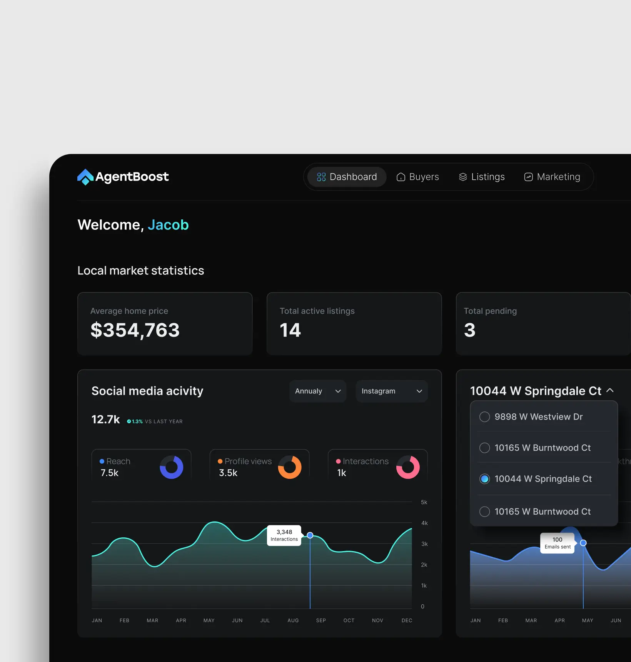This screenshot has height=662, width=631.
Task: Click the Reach donut chart icon
Action: 172,467
